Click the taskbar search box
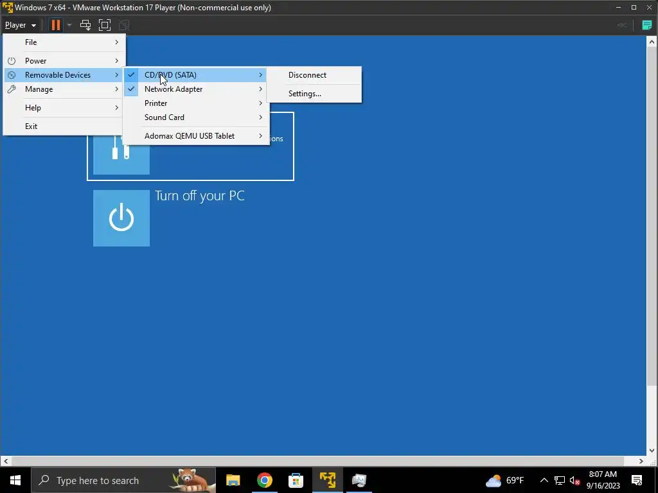The height and width of the screenshot is (493, 658). click(x=123, y=480)
